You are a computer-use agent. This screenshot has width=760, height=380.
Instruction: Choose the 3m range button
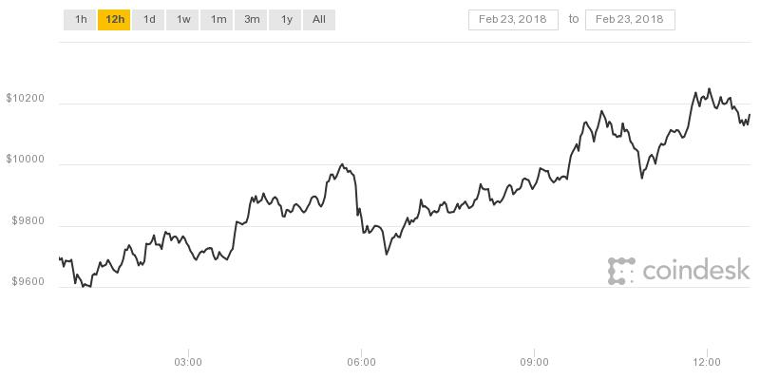pyautogui.click(x=251, y=20)
